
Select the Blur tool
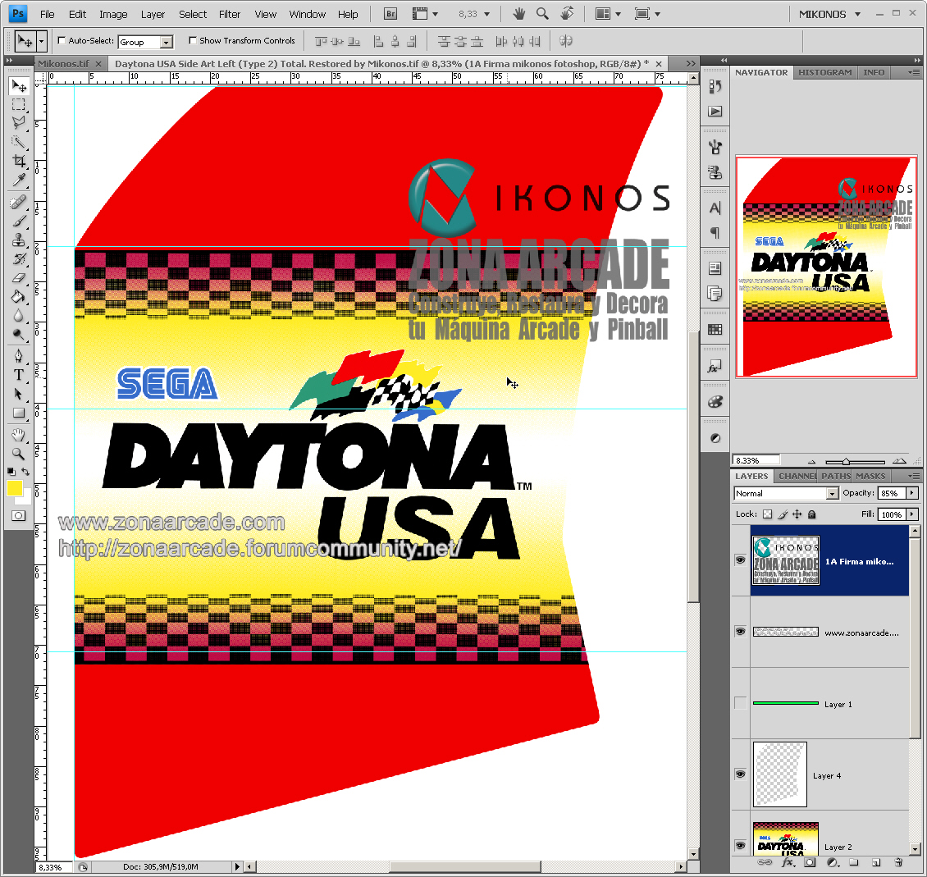pyautogui.click(x=19, y=316)
